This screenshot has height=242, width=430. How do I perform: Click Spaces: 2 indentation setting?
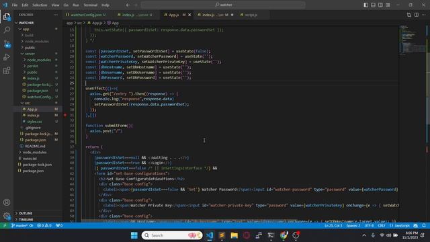click(x=353, y=226)
